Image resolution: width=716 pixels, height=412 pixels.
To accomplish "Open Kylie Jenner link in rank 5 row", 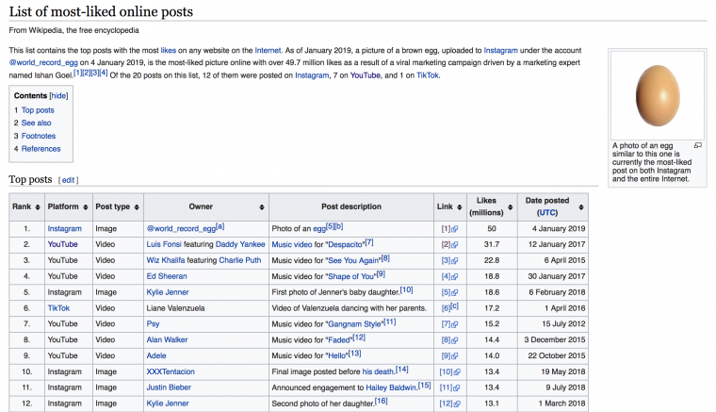I will tap(168, 292).
